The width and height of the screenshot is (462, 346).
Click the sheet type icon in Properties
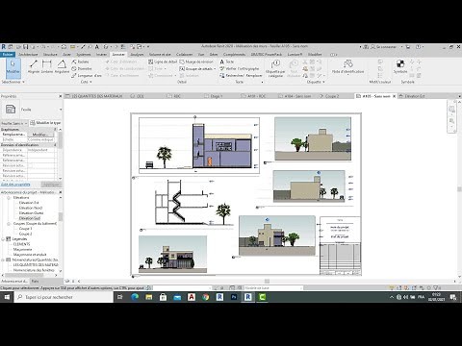11,110
